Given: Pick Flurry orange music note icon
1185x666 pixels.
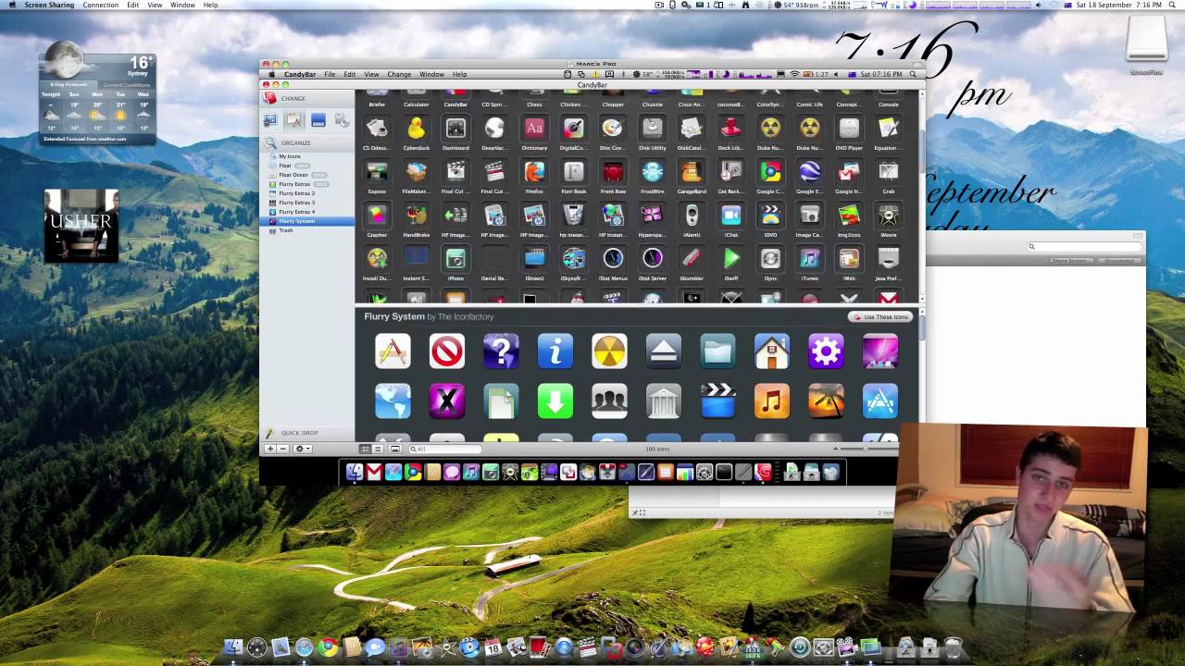Looking at the screenshot, I should tap(771, 401).
